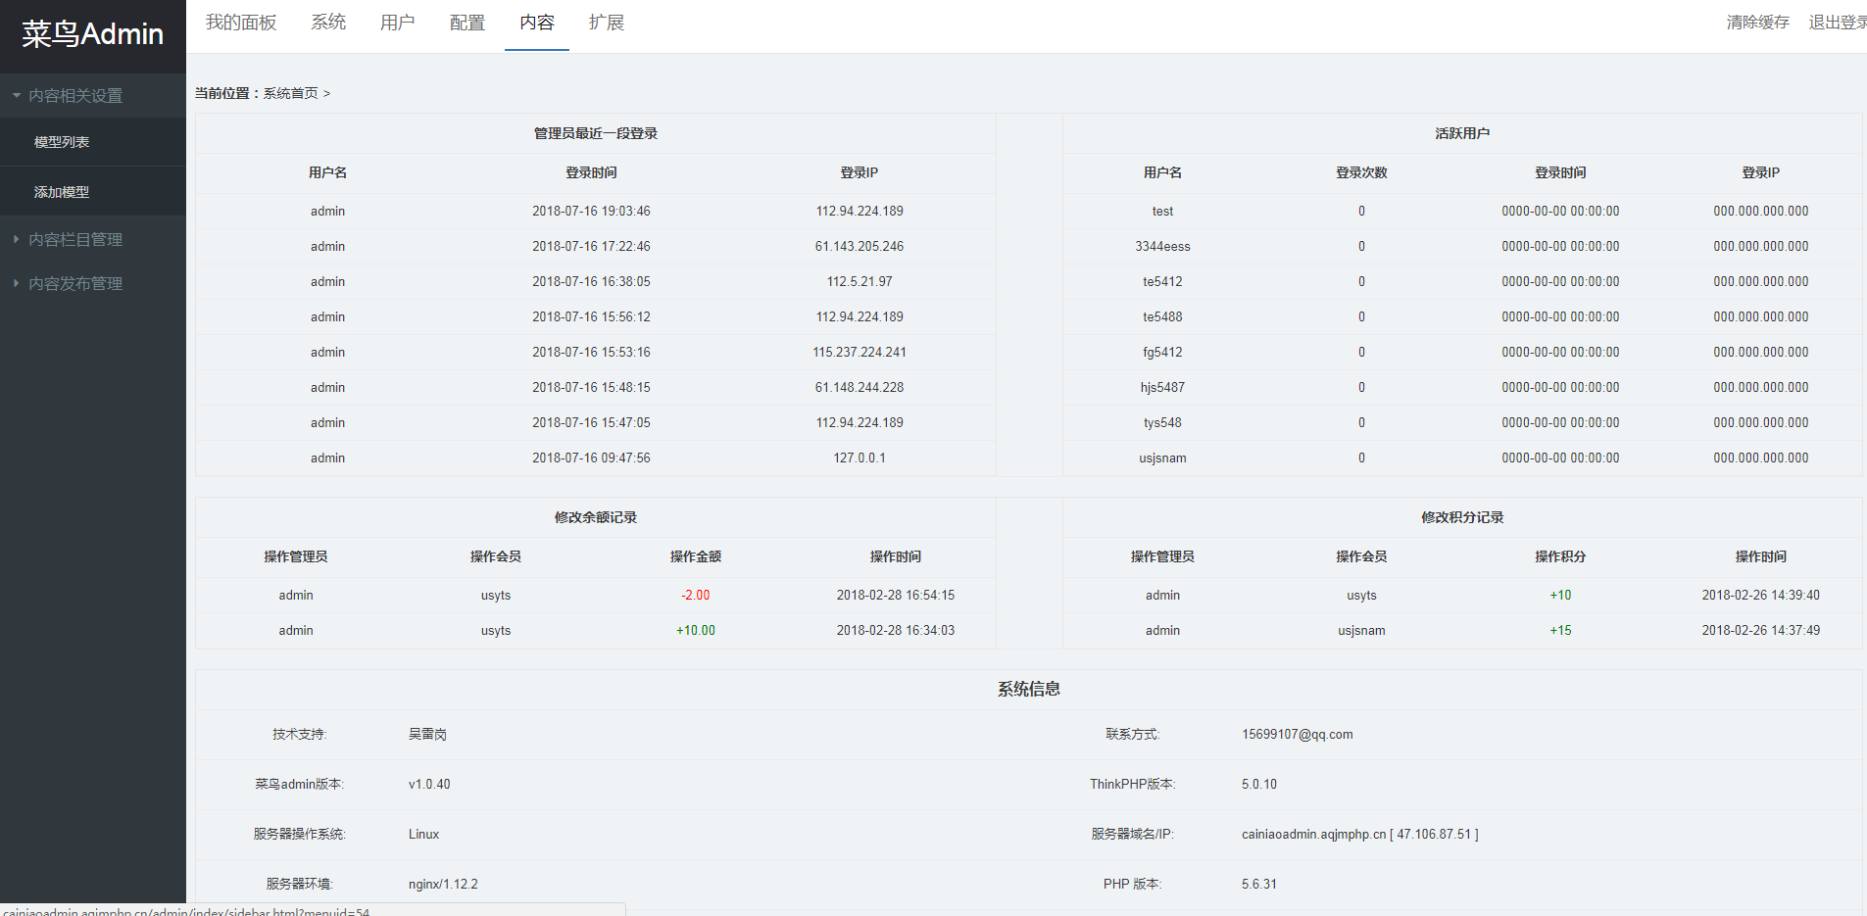Viewport: 1867px width, 916px height.
Task: Open the 扩展 top menu
Action: point(607,23)
